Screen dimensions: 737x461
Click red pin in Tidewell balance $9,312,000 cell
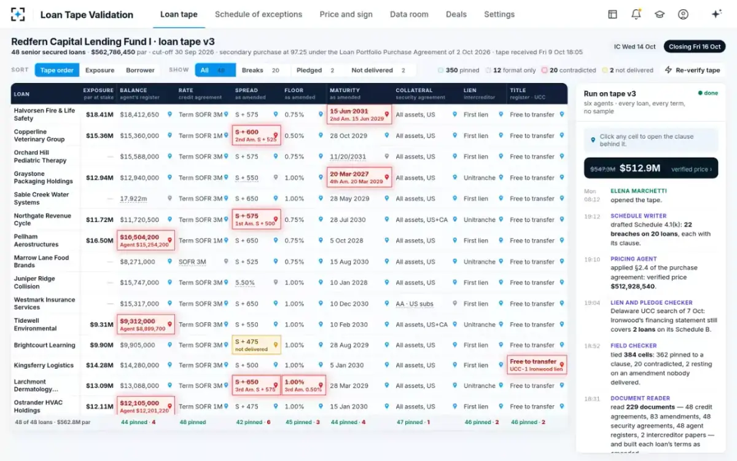coord(170,325)
